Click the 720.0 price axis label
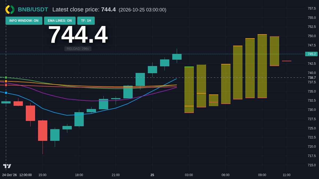The image size is (319, 179). pyautogui.click(x=312, y=147)
